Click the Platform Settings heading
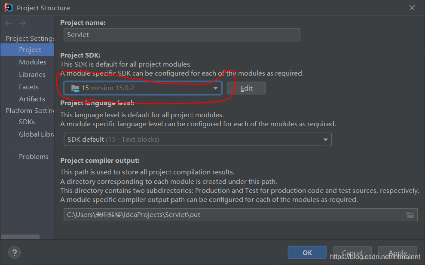 (x=30, y=110)
